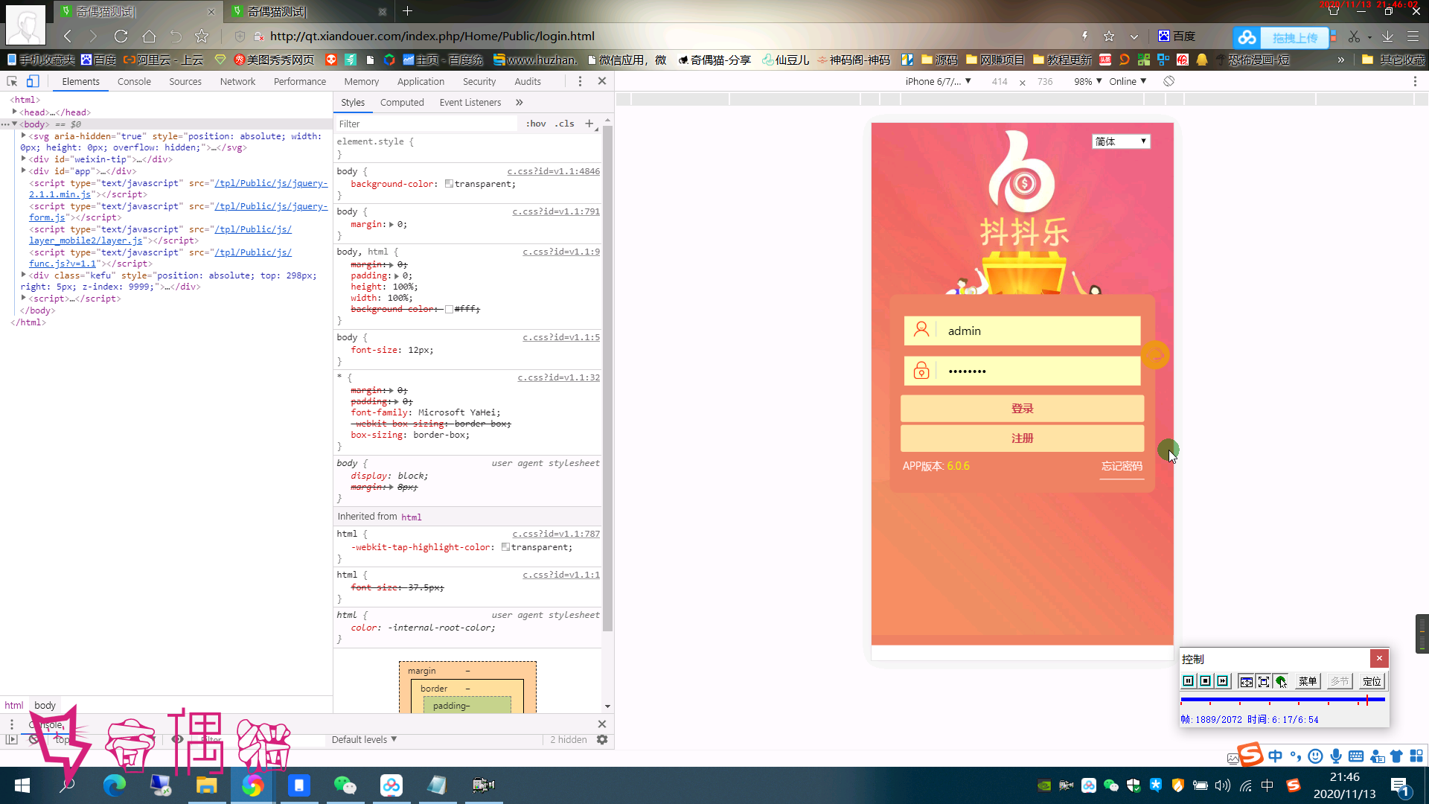
Task: Open downloads arrow icon in browser toolbar
Action: click(1387, 36)
